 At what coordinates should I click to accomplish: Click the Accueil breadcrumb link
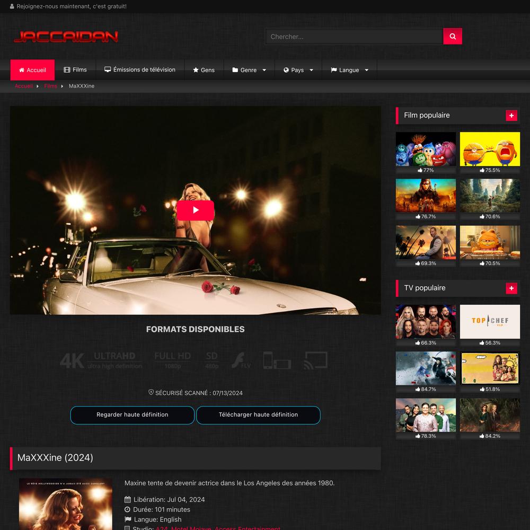click(x=24, y=86)
